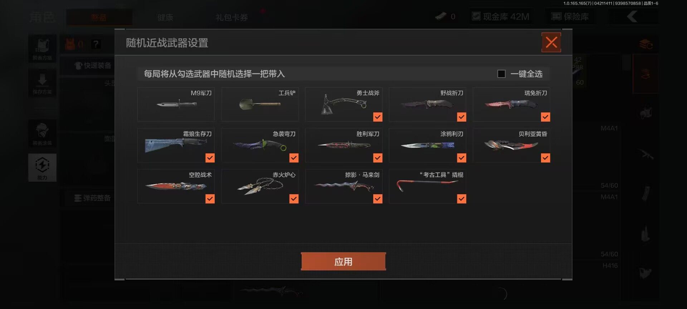Select the 工兵铲 shovel card
The width and height of the screenshot is (687, 309).
click(260, 104)
